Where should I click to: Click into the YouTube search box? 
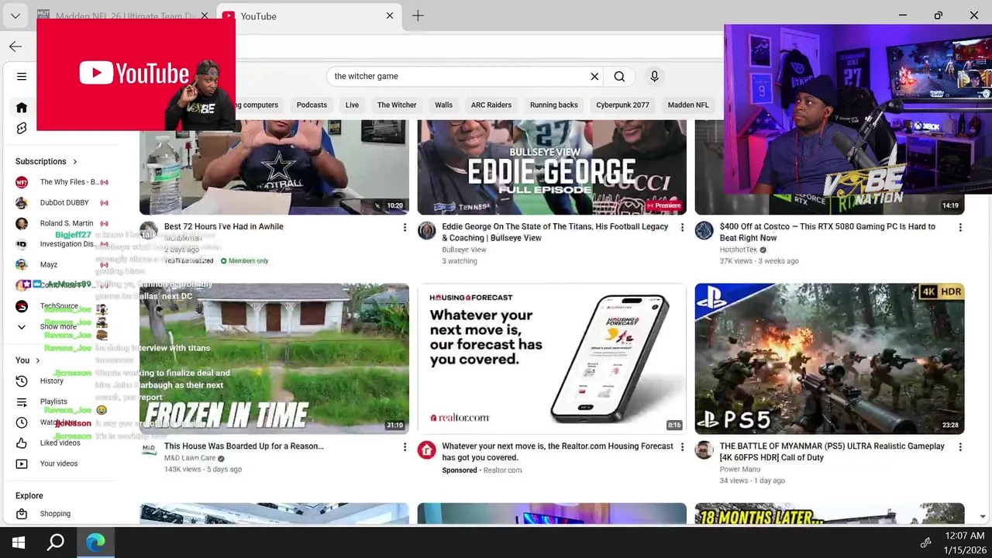pyautogui.click(x=457, y=76)
